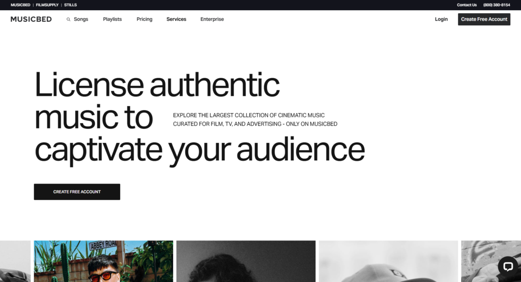This screenshot has height=282, width=521.
Task: Open the Pricing page
Action: tap(144, 19)
